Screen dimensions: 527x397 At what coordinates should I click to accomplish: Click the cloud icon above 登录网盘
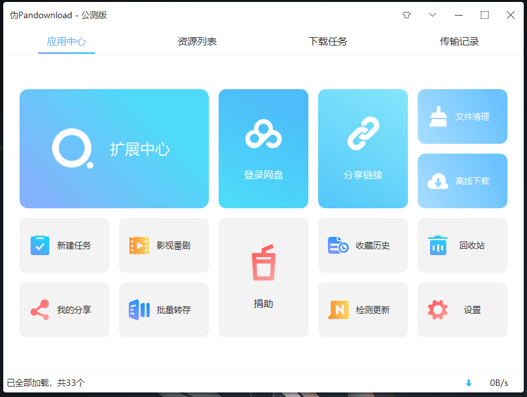click(x=263, y=134)
